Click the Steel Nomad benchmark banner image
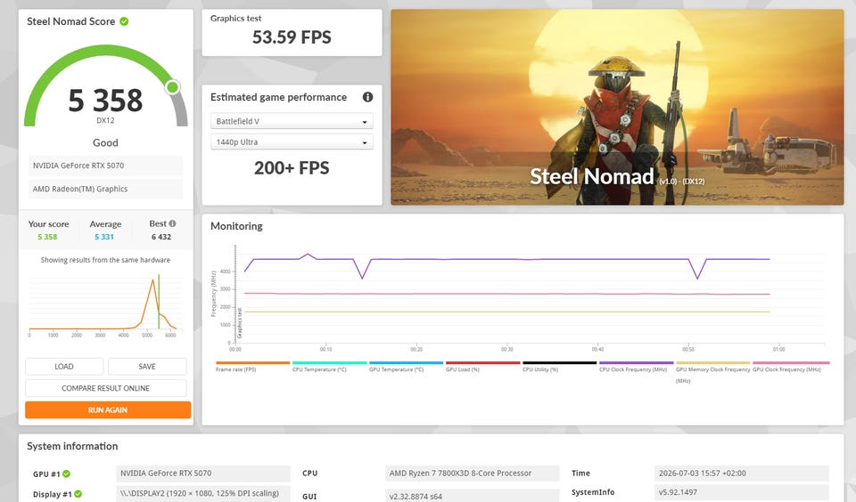This screenshot has height=502, width=856. pyautogui.click(x=617, y=107)
